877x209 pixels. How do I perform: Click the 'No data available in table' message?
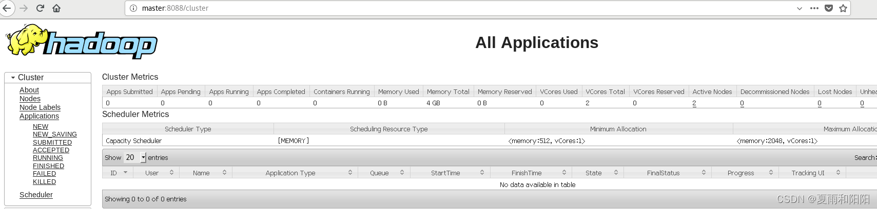537,185
